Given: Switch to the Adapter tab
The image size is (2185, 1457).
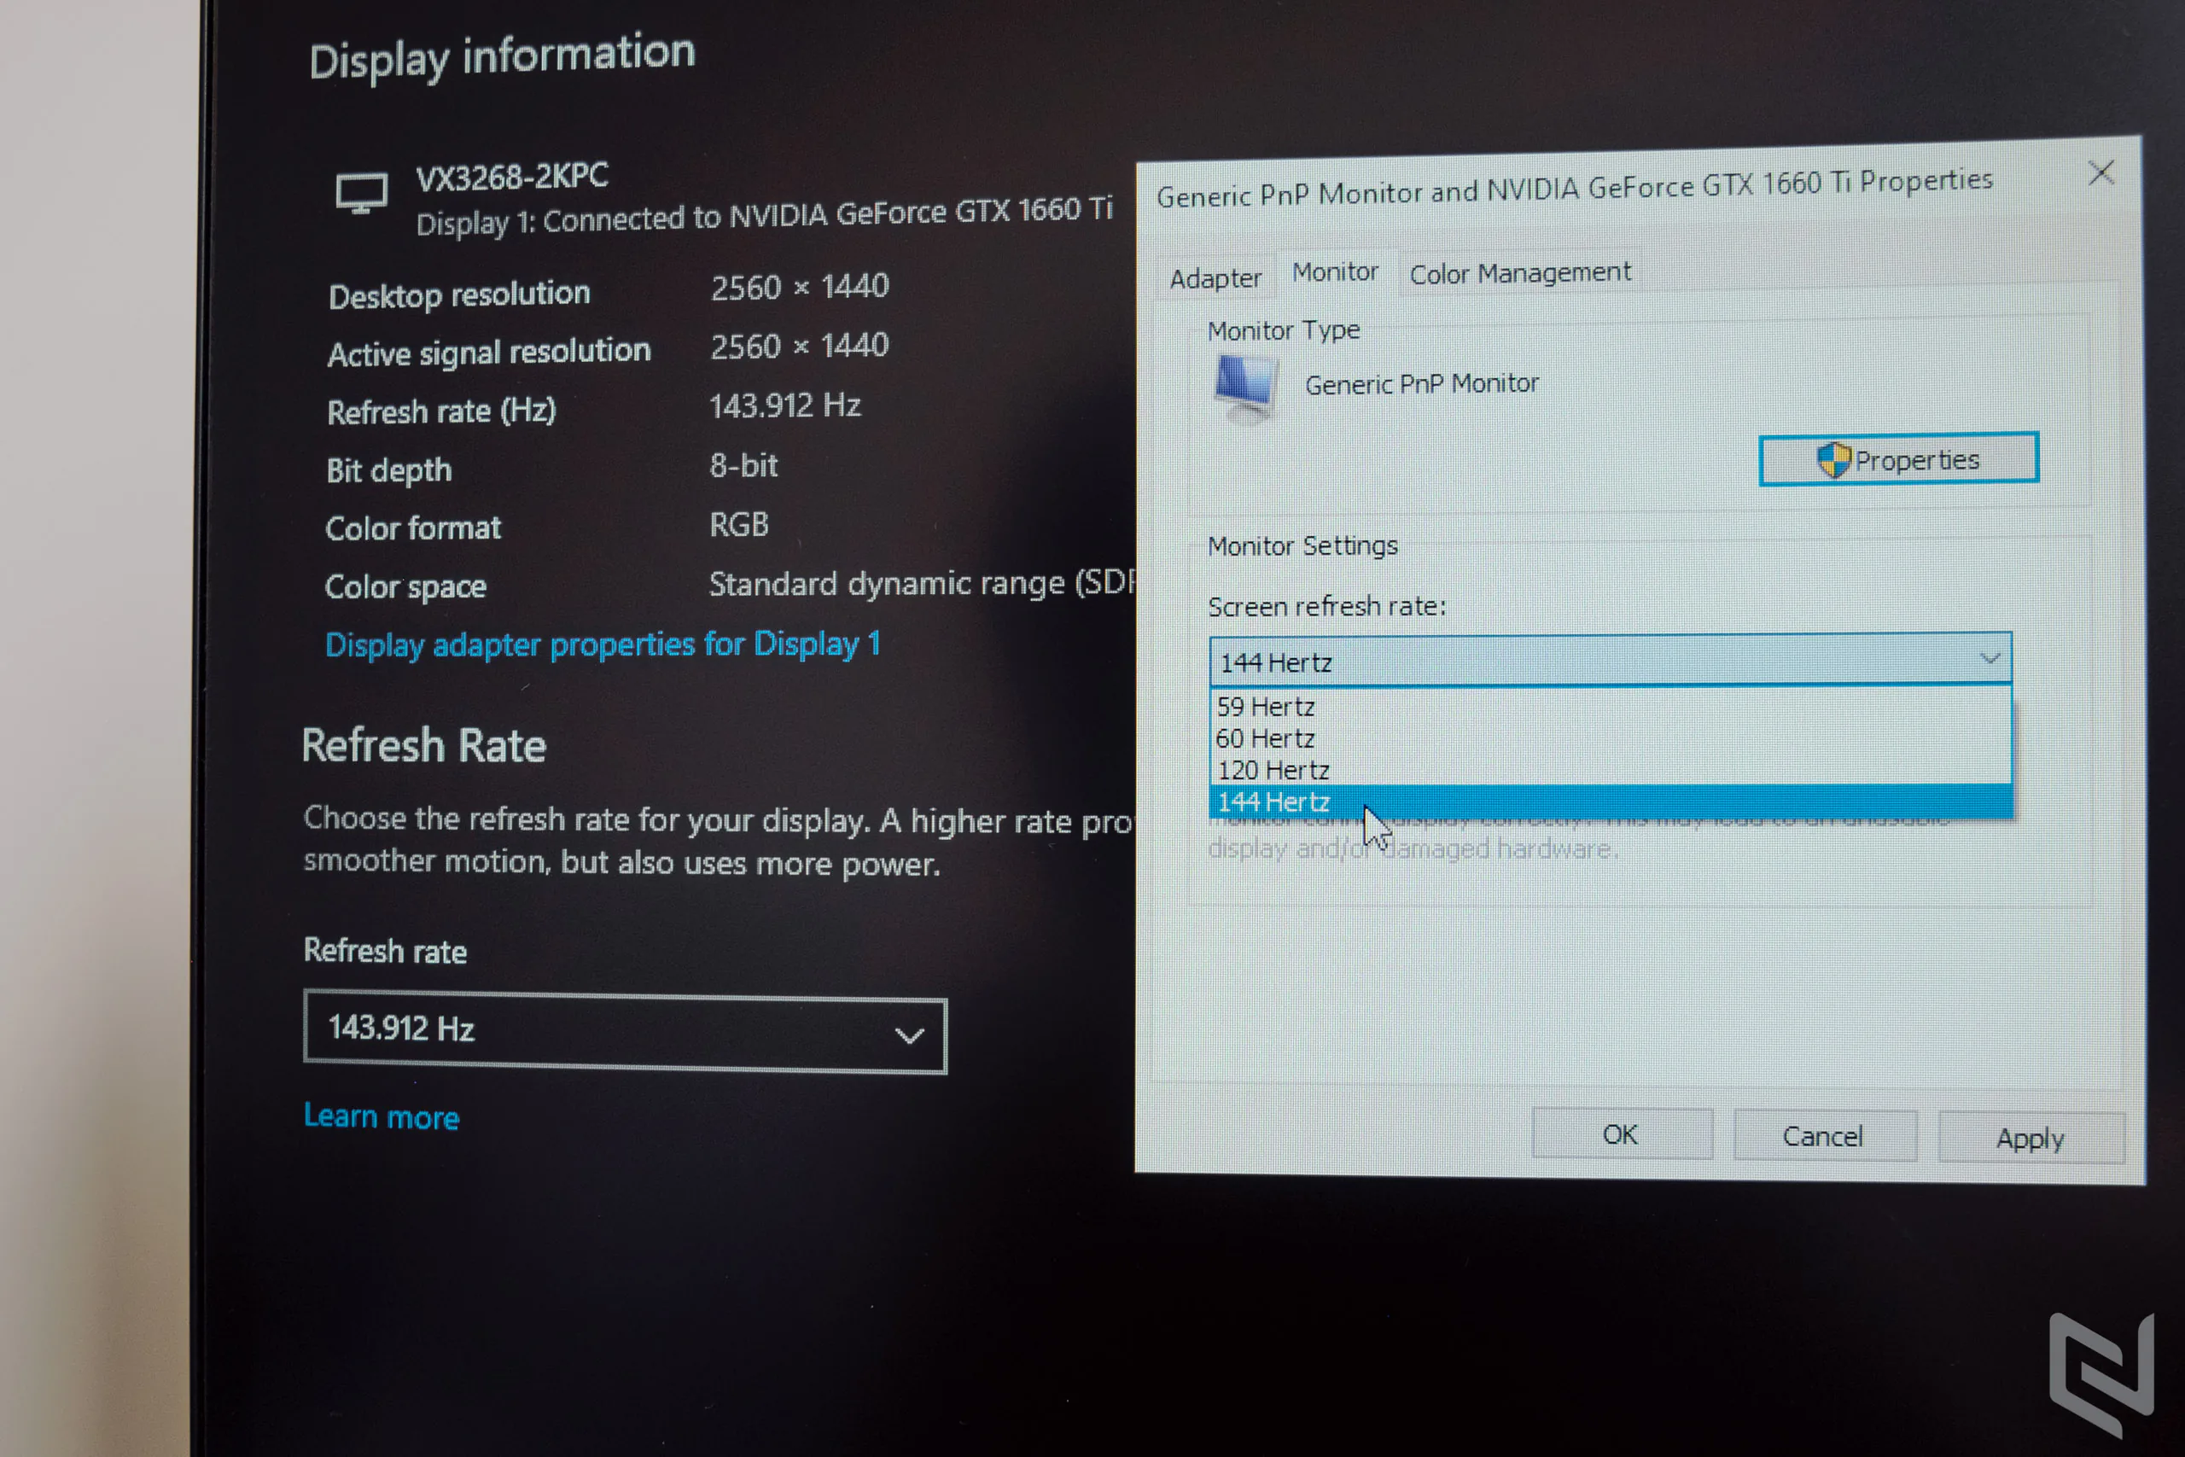Looking at the screenshot, I should coord(1215,279).
